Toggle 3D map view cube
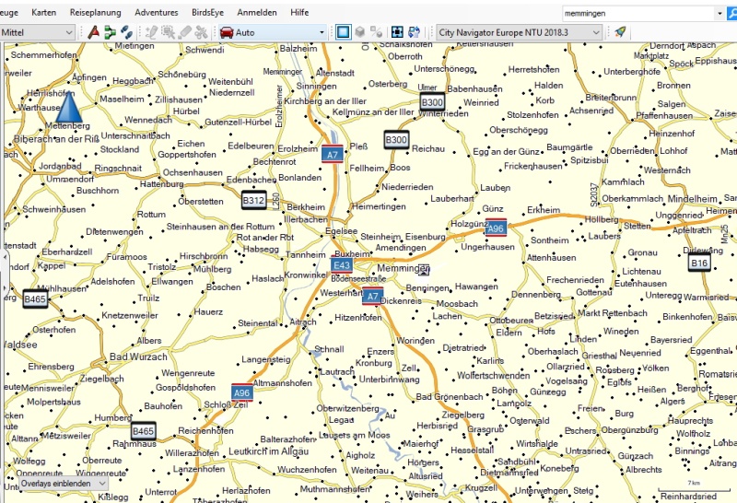 359,32
